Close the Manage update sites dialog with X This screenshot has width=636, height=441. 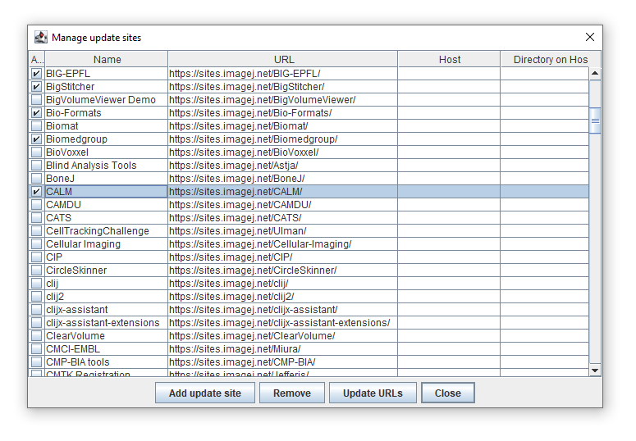(590, 37)
